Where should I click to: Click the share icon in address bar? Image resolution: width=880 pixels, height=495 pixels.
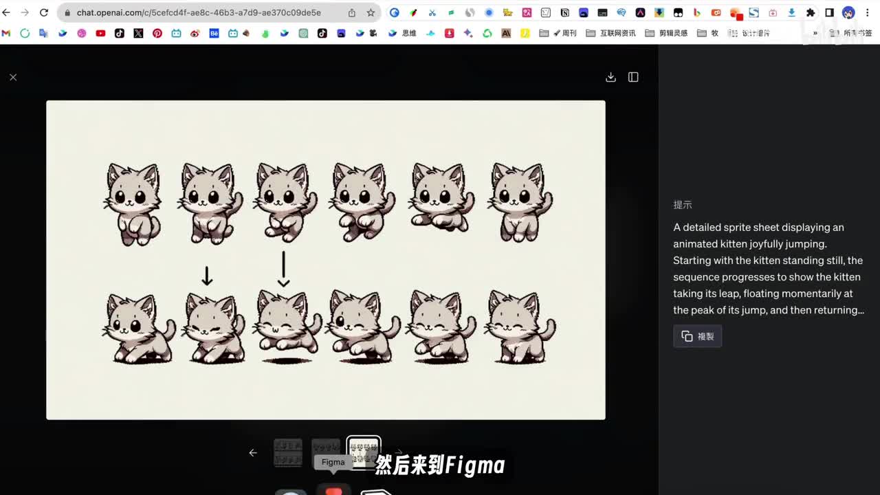click(x=352, y=12)
